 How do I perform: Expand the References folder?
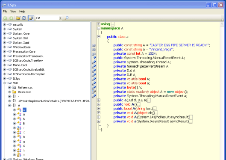click(9, 87)
